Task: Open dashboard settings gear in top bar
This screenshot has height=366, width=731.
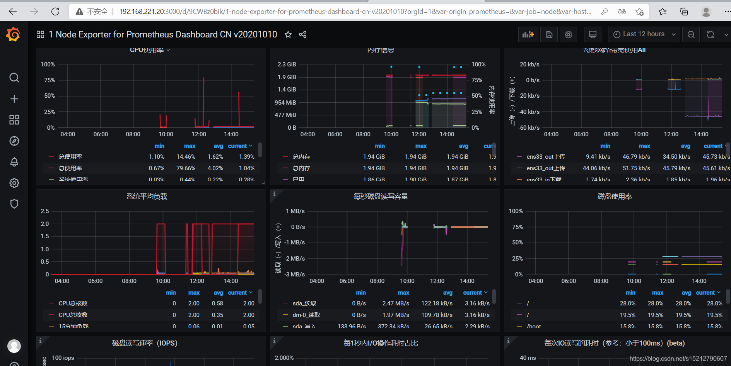Action: coord(569,34)
